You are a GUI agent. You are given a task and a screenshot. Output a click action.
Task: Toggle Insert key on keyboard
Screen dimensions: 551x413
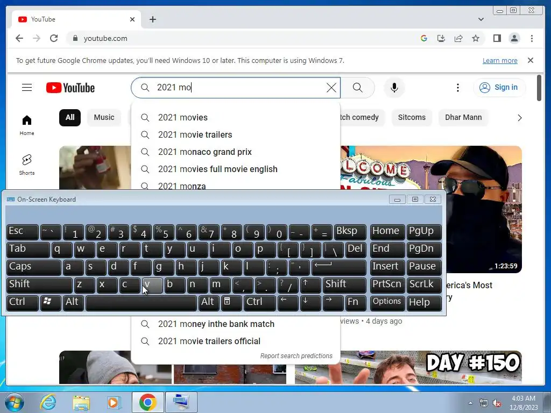tap(387, 267)
